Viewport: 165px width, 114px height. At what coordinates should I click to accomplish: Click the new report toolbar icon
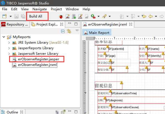coord(68,16)
